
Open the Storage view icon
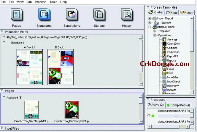99,15
